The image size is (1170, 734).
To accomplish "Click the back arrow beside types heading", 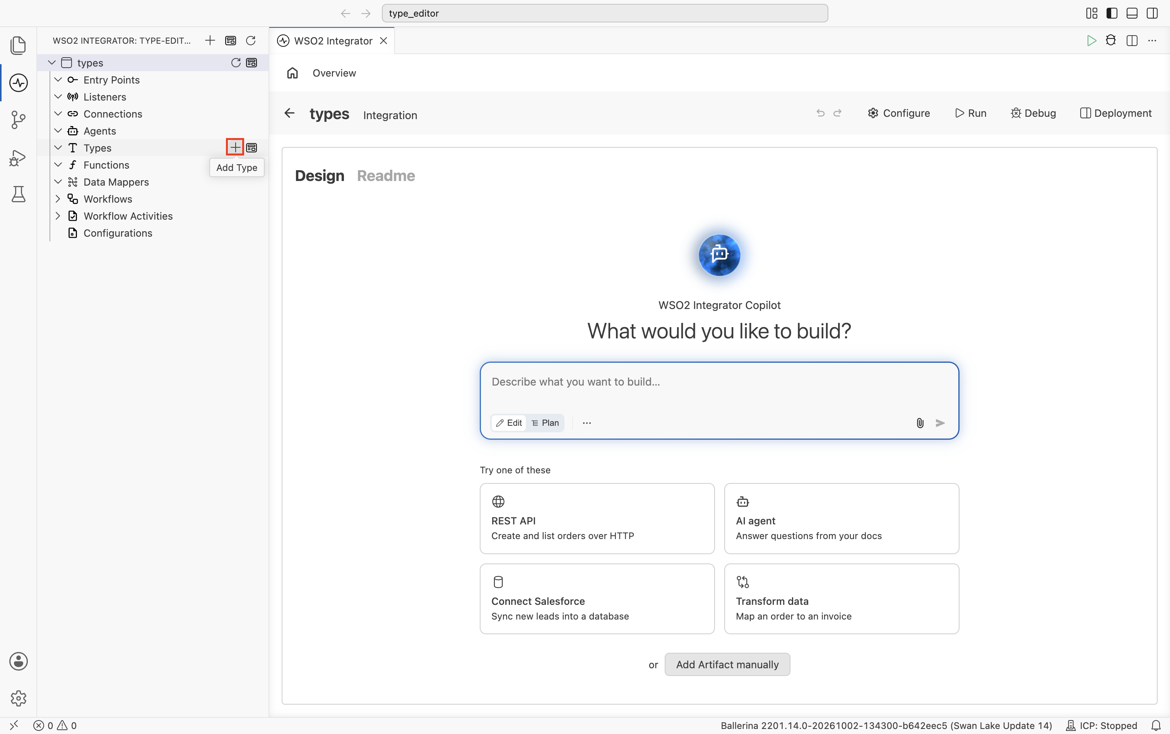I will pos(289,113).
